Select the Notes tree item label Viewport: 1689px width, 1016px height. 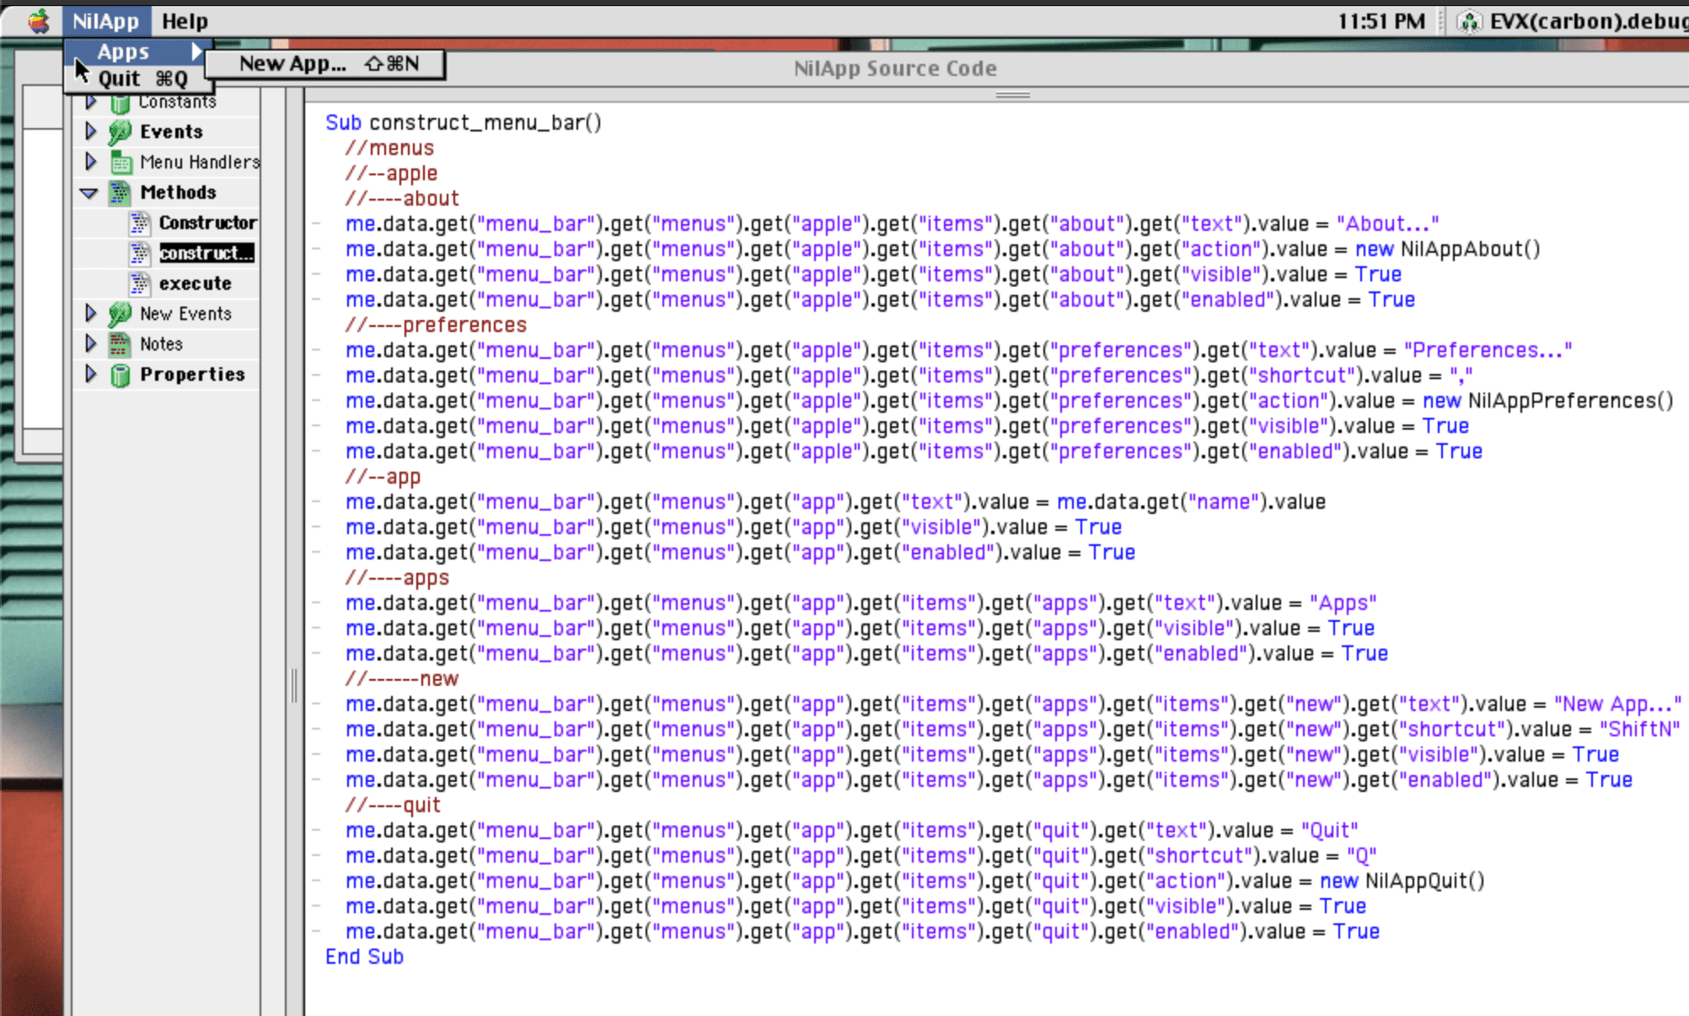coord(161,344)
